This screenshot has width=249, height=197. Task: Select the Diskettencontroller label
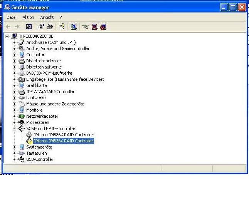[x=44, y=61]
